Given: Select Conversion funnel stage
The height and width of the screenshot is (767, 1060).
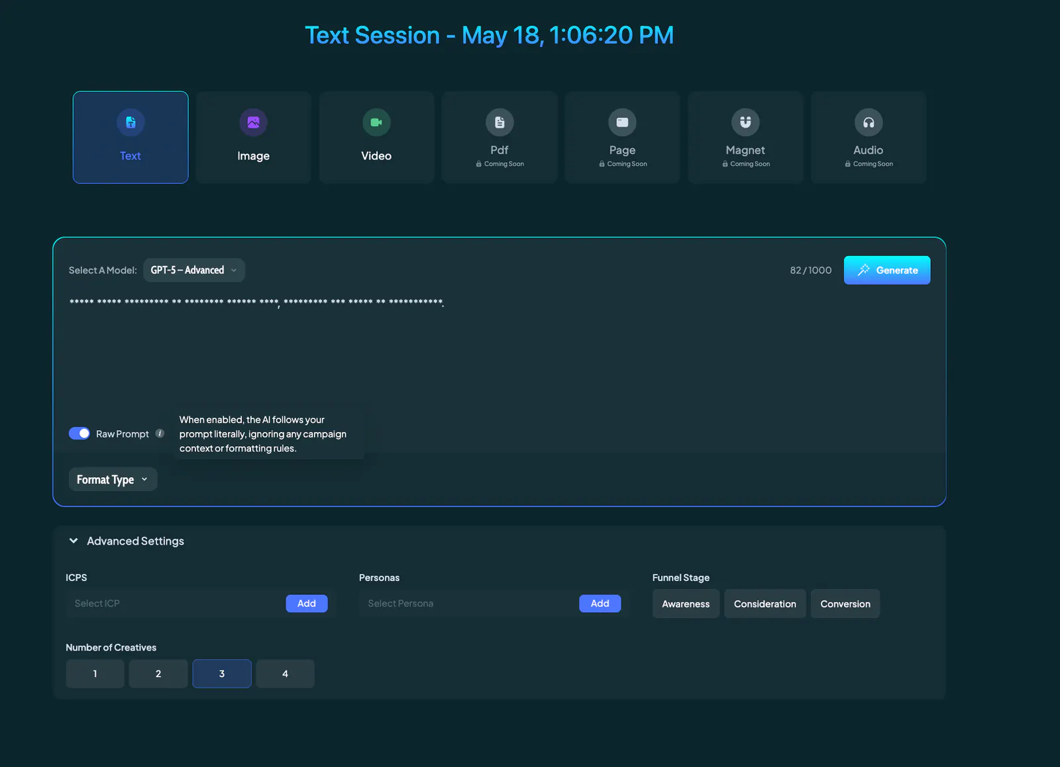Looking at the screenshot, I should pyautogui.click(x=845, y=604).
